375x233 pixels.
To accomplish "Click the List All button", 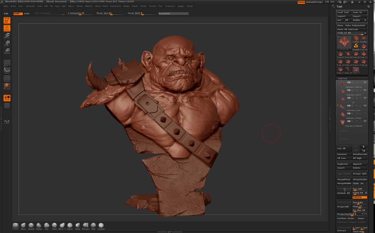I will click(344, 149).
